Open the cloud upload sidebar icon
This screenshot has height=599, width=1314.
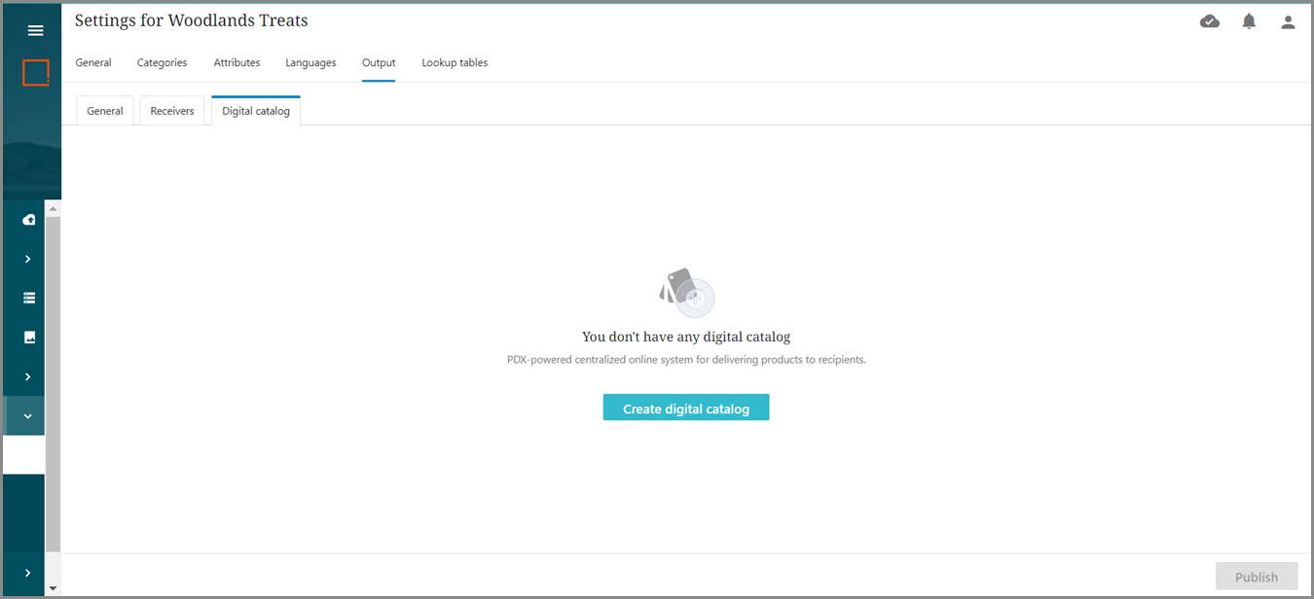click(x=29, y=220)
